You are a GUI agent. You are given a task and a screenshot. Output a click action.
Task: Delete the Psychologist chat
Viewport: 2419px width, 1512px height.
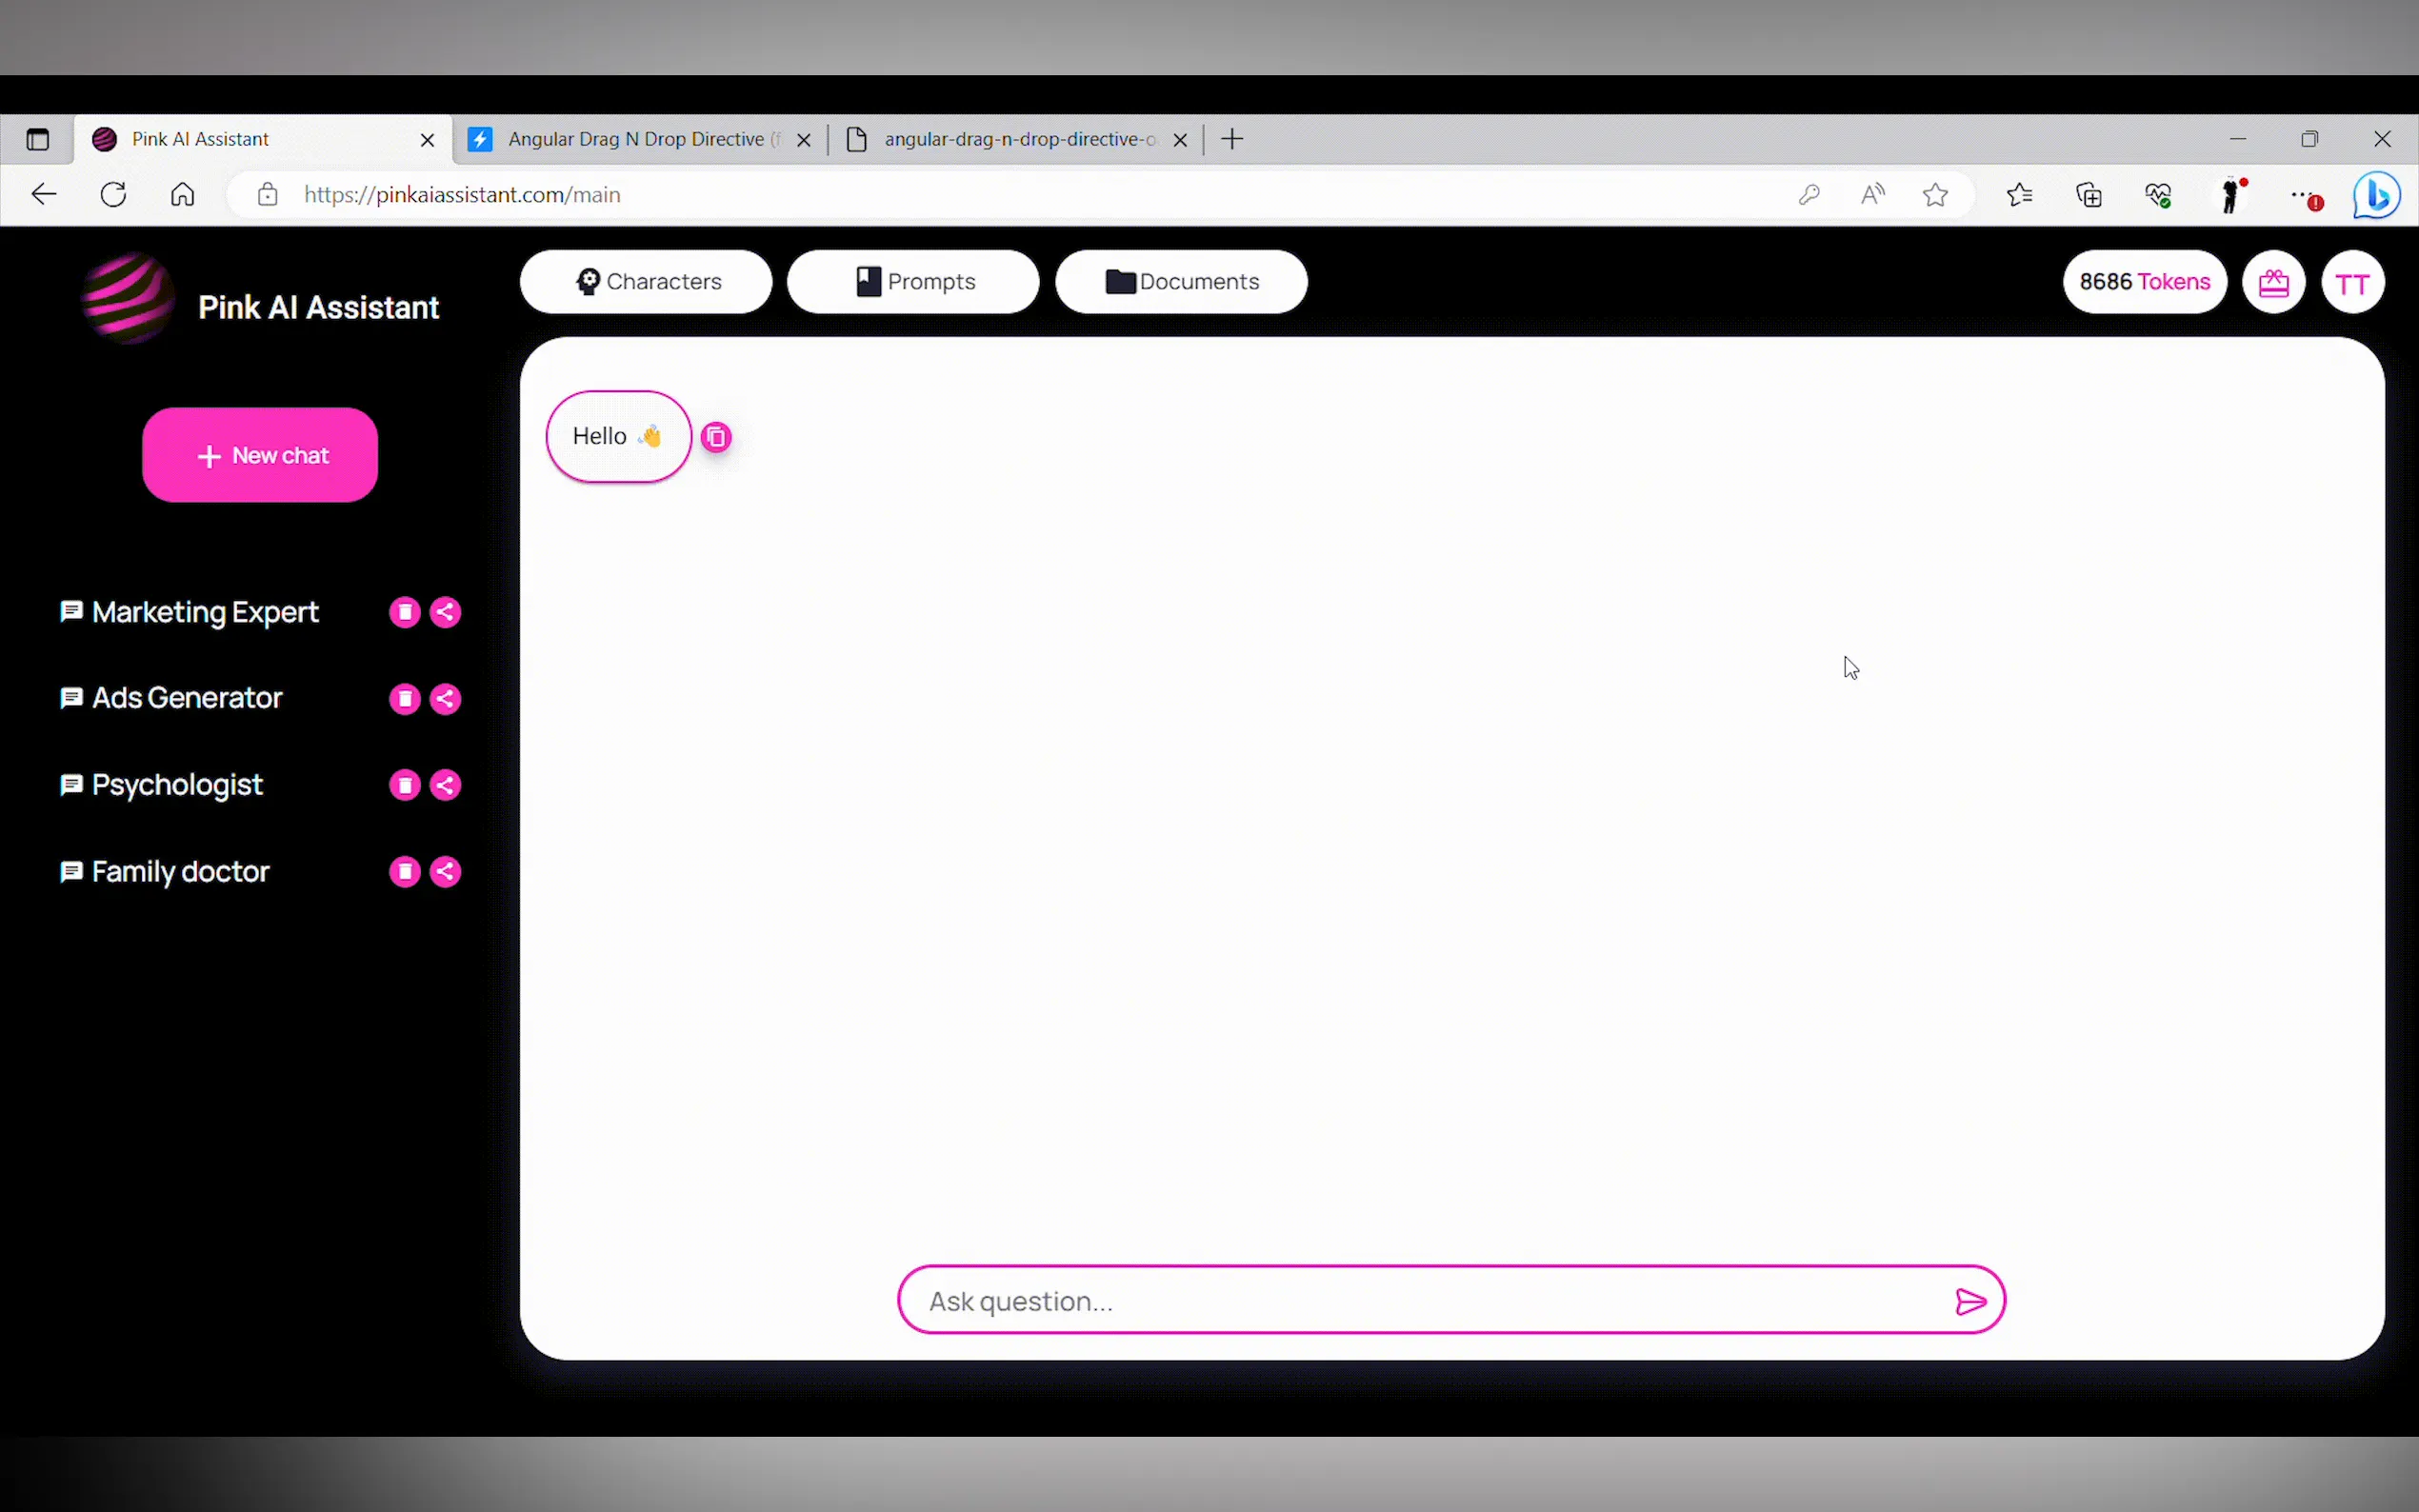tap(404, 785)
